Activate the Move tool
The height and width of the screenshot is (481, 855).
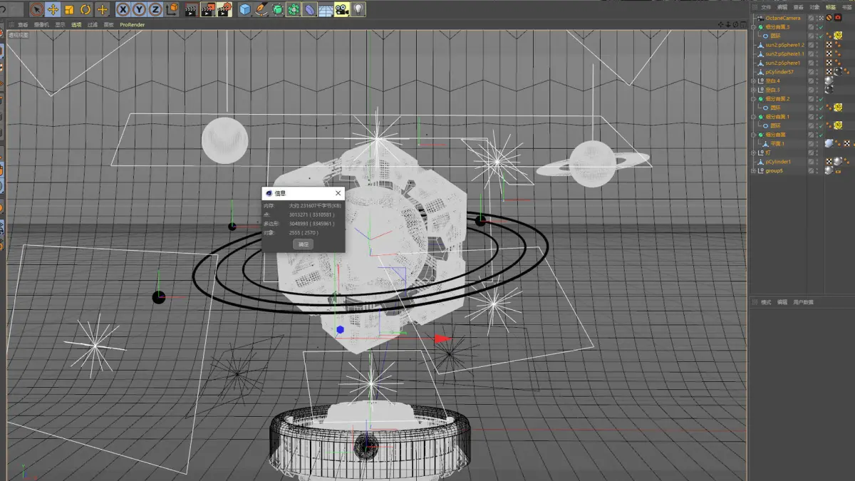coord(53,9)
